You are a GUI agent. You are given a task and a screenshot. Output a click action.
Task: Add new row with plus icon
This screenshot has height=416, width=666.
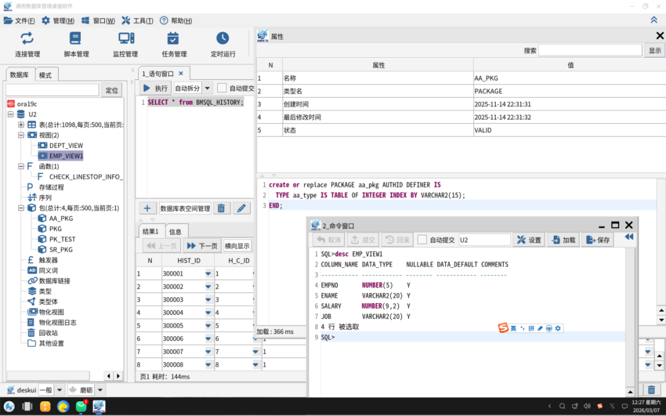(x=147, y=208)
